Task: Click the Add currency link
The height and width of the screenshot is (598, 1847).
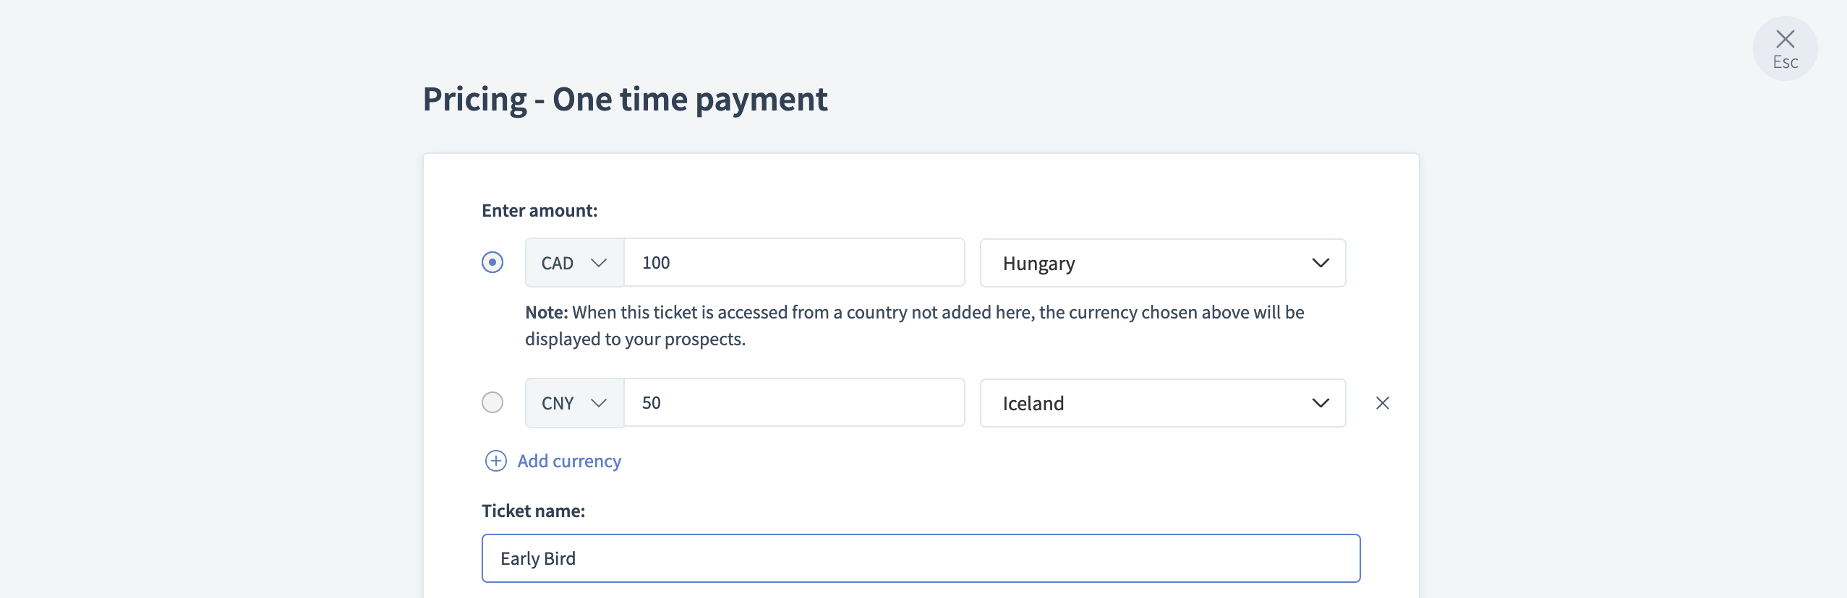Action: [x=569, y=461]
